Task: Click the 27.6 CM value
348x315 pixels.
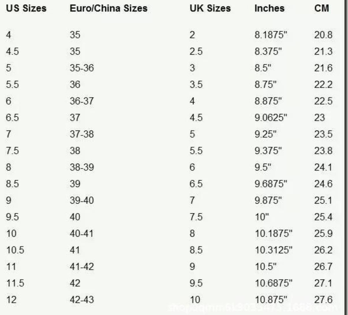Action: pyautogui.click(x=323, y=300)
